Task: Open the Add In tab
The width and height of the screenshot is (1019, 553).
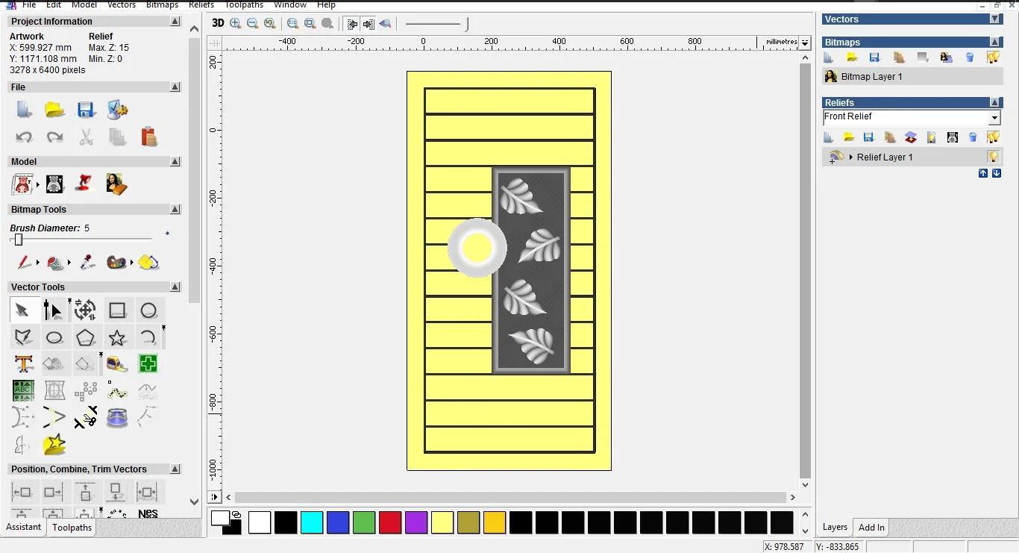Action: click(871, 527)
